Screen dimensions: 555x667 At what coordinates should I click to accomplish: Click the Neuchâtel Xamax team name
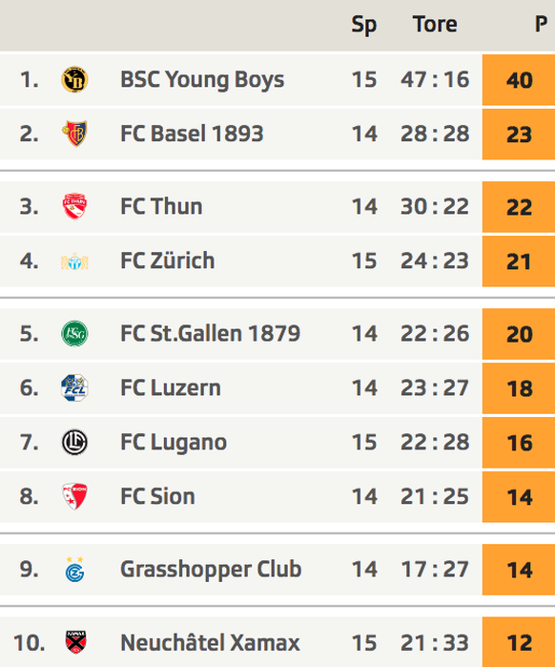point(210,642)
